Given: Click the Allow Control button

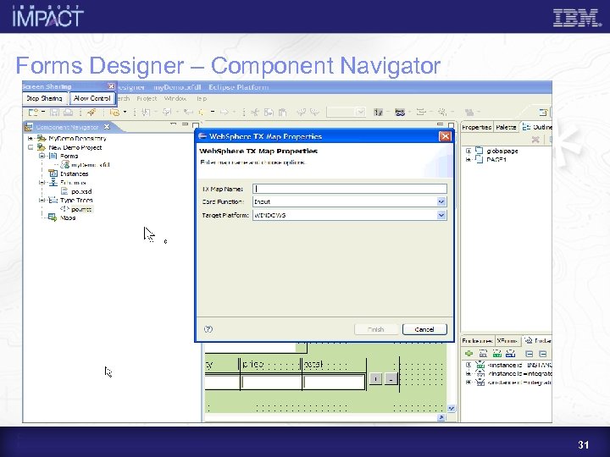Looking at the screenshot, I should coord(92,98).
